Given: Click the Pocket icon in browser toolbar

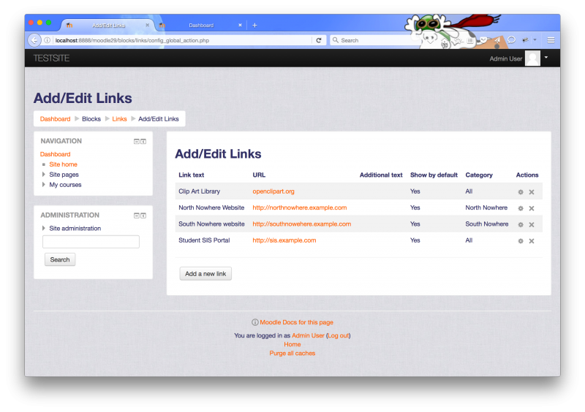Looking at the screenshot, I should click(x=483, y=40).
